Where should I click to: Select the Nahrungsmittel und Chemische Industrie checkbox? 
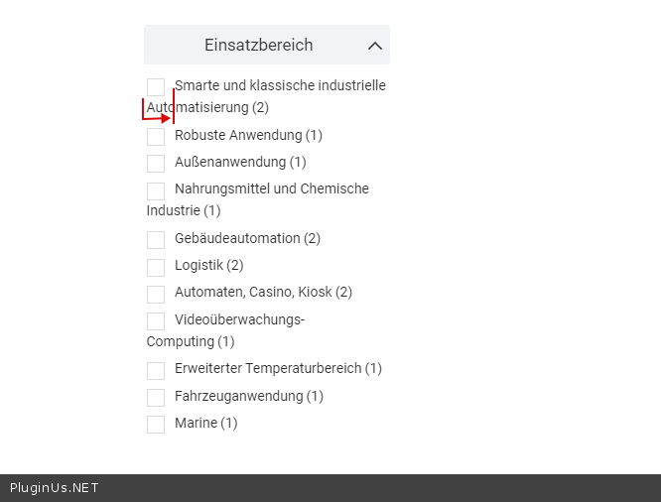click(x=156, y=190)
